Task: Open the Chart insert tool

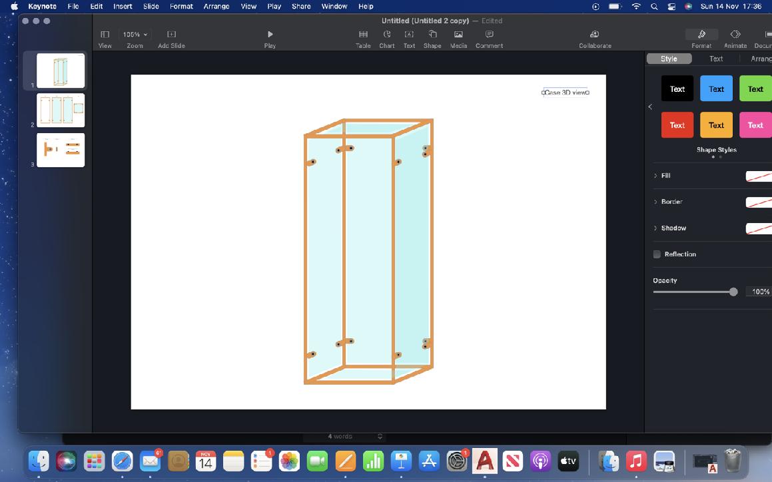Action: tap(387, 34)
